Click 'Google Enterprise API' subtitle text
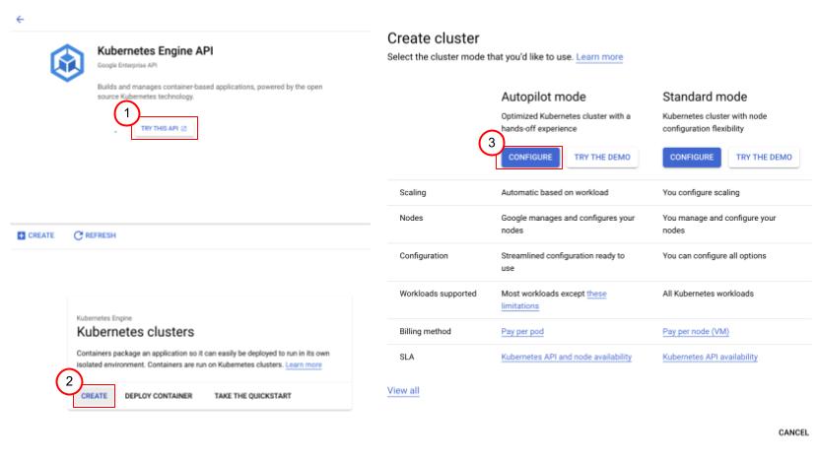This screenshot has width=818, height=463. point(127,66)
